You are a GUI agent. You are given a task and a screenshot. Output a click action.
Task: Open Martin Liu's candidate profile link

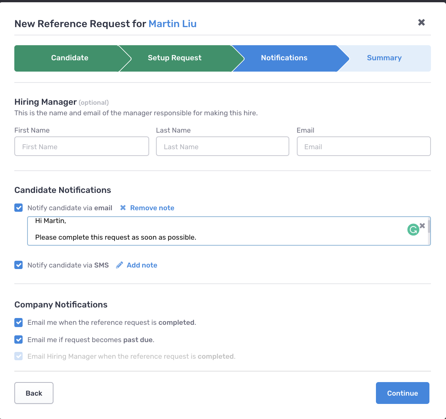[x=173, y=24]
